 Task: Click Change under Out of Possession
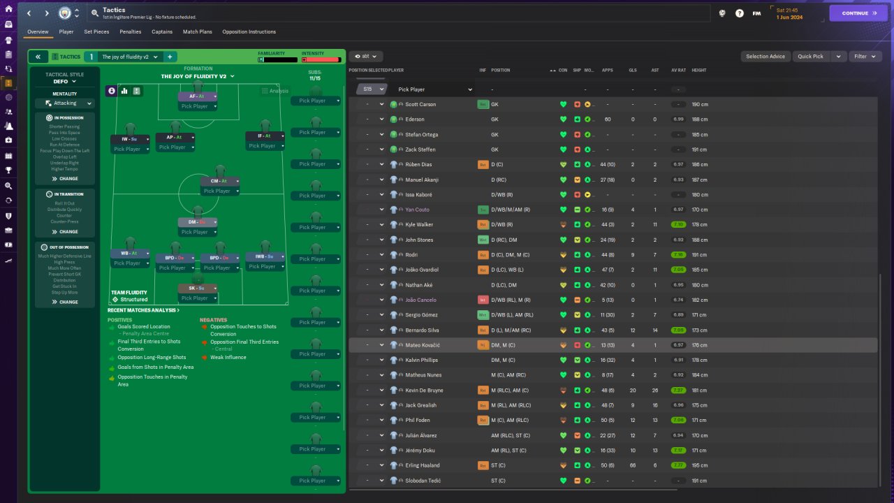[x=65, y=302]
